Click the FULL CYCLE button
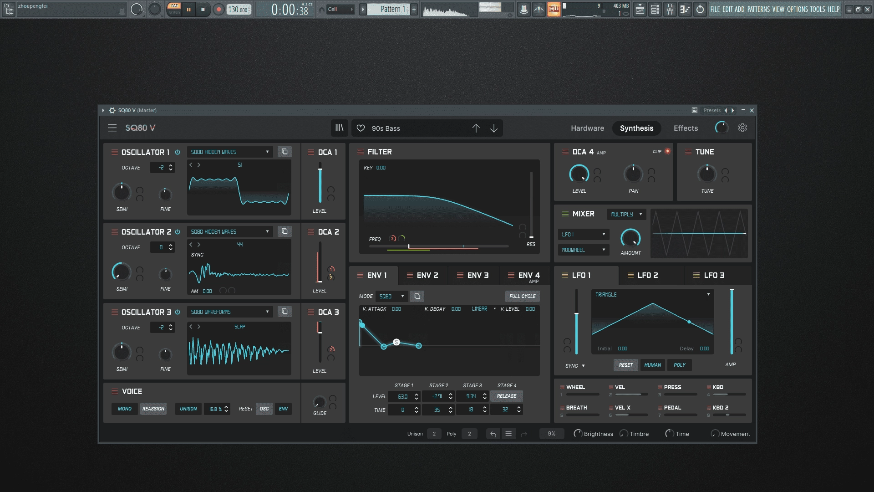This screenshot has width=874, height=492. (x=522, y=296)
